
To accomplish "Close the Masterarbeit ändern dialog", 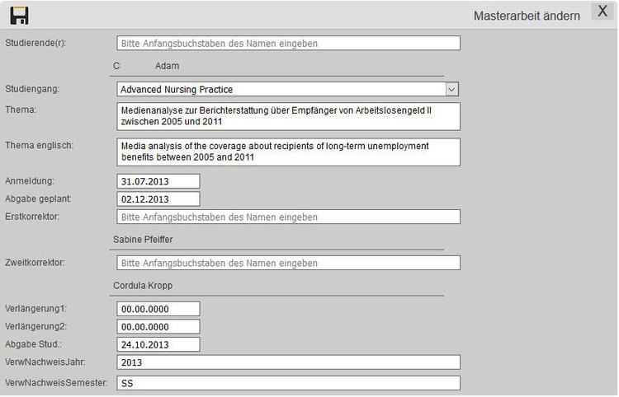I will coord(602,12).
